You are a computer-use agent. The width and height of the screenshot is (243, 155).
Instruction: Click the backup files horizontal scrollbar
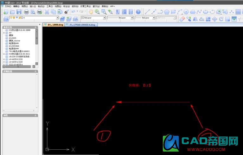click(18, 66)
